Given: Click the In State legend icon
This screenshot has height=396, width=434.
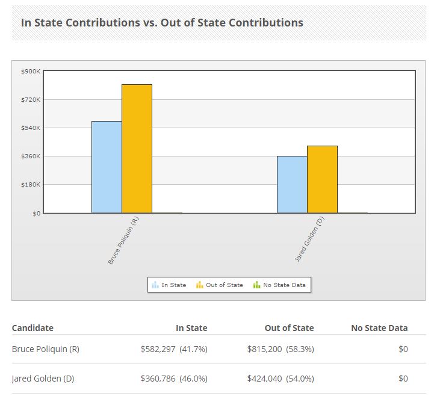Looking at the screenshot, I should click(x=155, y=285).
